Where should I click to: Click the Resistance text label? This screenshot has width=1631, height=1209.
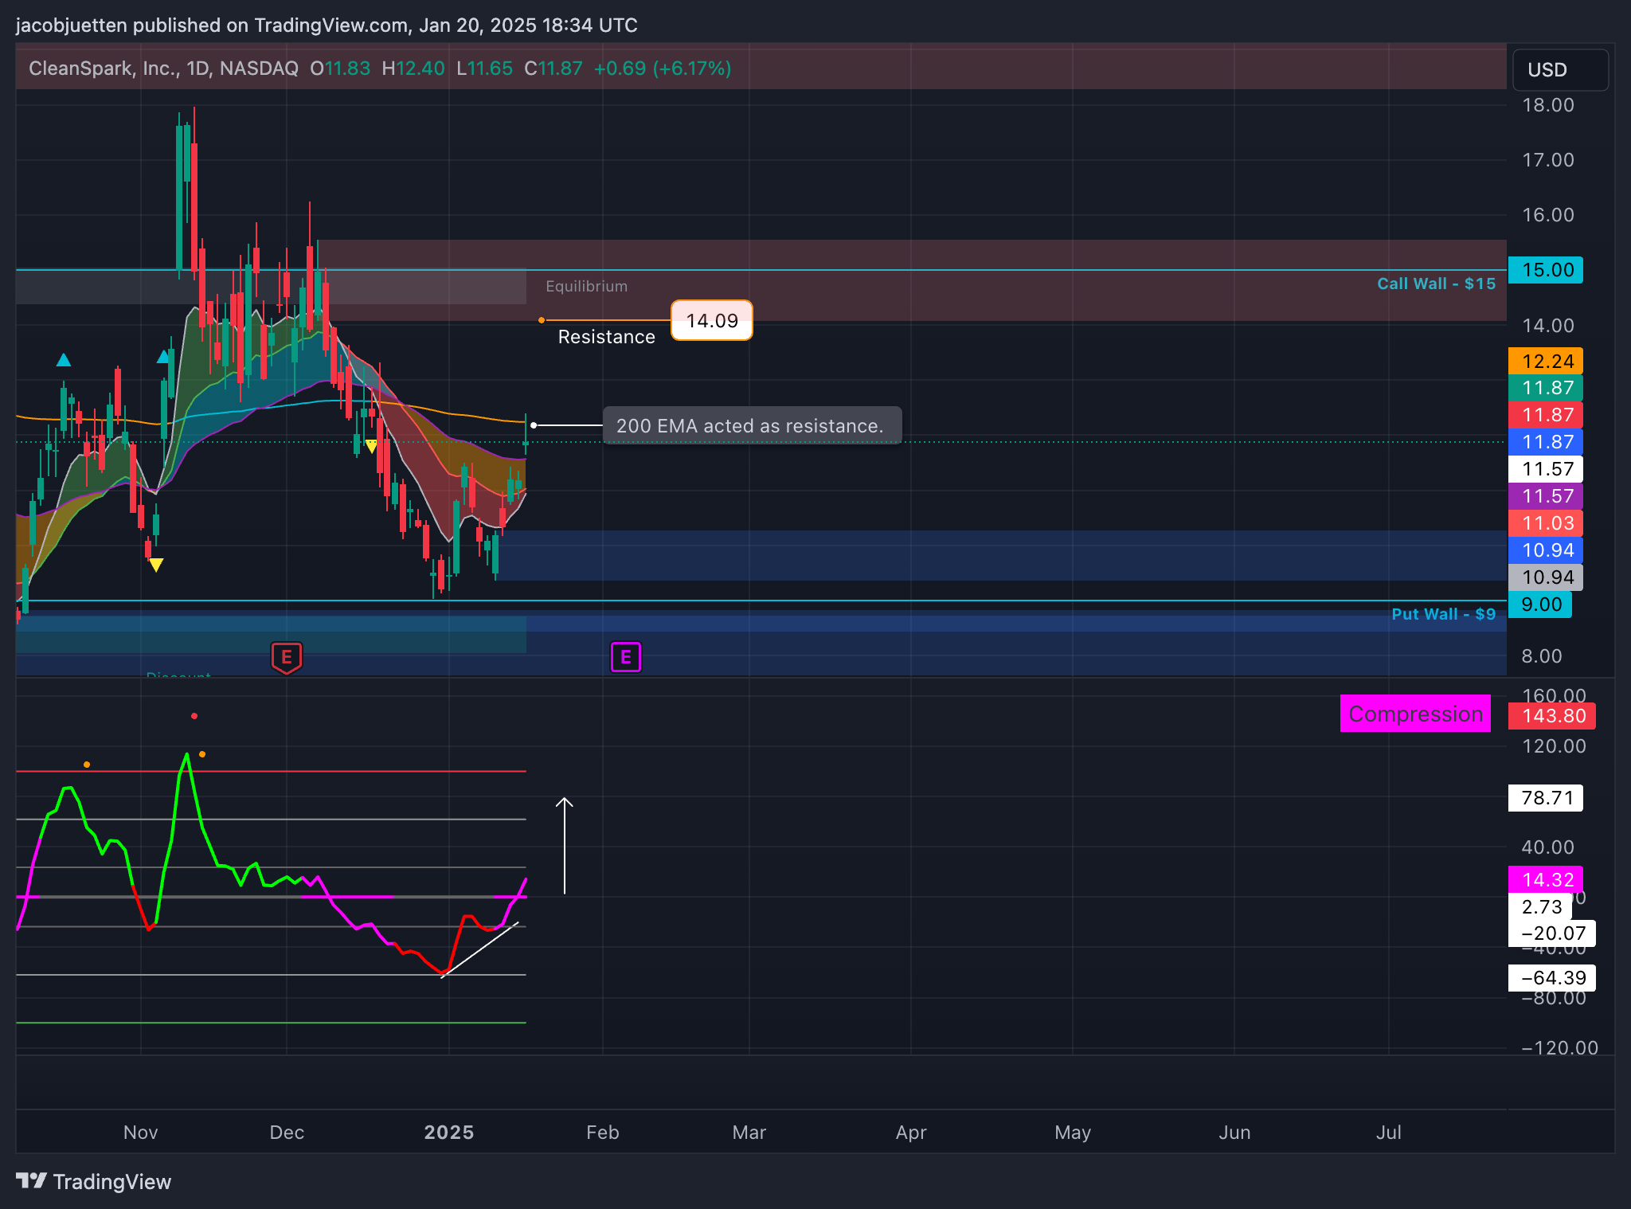coord(607,337)
